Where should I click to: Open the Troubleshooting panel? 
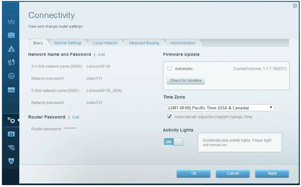pos(11,134)
